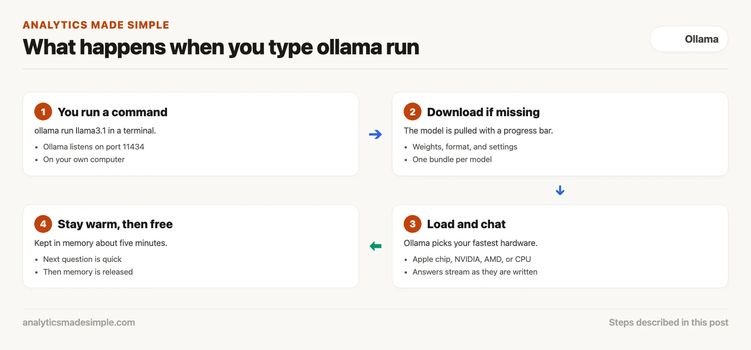Click the bullet "Then memory is released"
The height and width of the screenshot is (350, 751).
tap(88, 272)
